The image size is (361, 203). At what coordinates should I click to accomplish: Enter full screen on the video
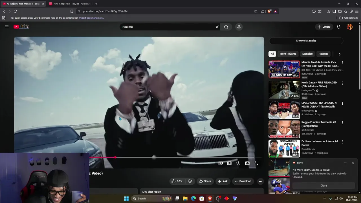point(256,163)
